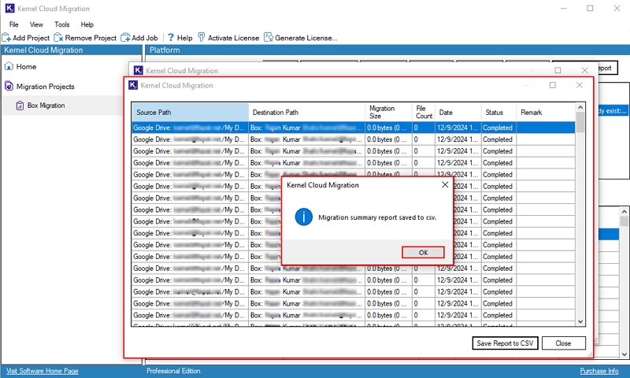
Task: Click Save Report to CSV button
Action: pos(505,343)
